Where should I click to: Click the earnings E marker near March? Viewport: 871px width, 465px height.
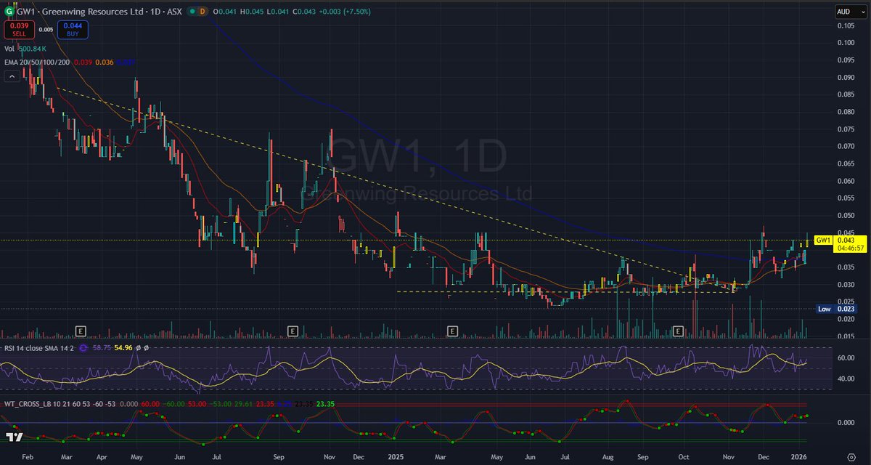[x=81, y=331]
